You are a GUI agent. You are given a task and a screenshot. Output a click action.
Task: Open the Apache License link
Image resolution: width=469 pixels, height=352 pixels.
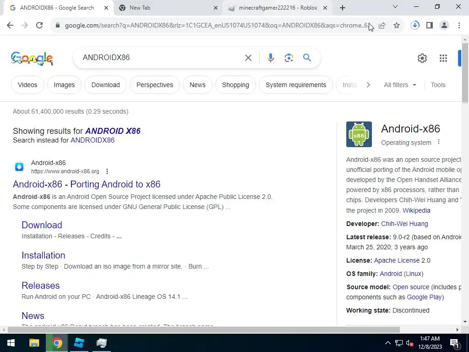tap(397, 260)
